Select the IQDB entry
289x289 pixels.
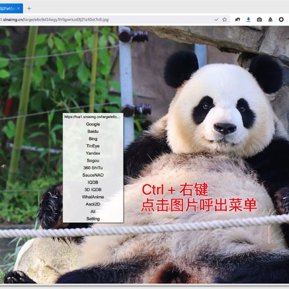[93, 182]
